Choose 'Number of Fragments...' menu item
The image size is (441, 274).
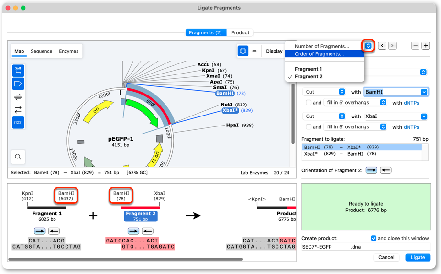pyautogui.click(x=324, y=46)
